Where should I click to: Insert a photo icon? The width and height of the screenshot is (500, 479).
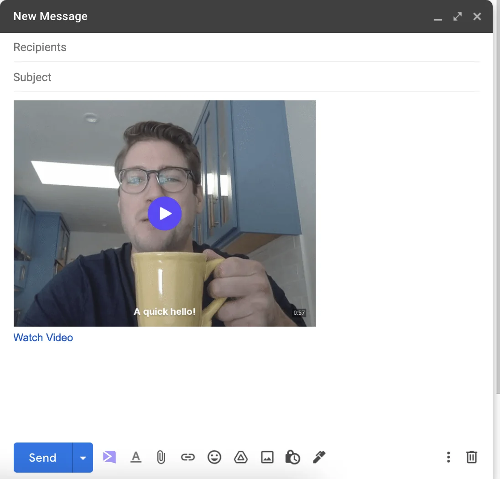(267, 457)
